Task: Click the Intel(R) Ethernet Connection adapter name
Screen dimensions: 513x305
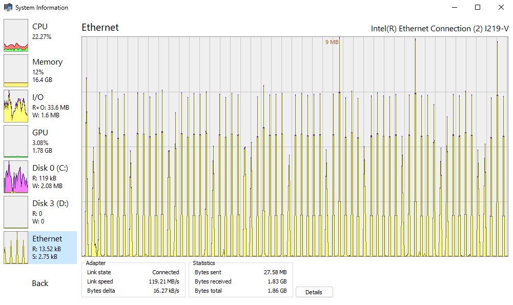Action: pyautogui.click(x=439, y=28)
